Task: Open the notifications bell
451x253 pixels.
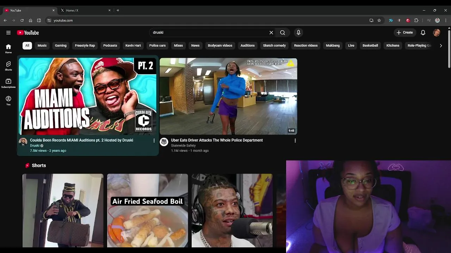Action: pos(423,32)
